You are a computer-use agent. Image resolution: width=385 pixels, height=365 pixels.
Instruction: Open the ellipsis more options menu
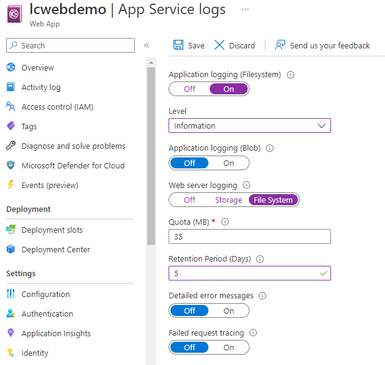[x=245, y=9]
